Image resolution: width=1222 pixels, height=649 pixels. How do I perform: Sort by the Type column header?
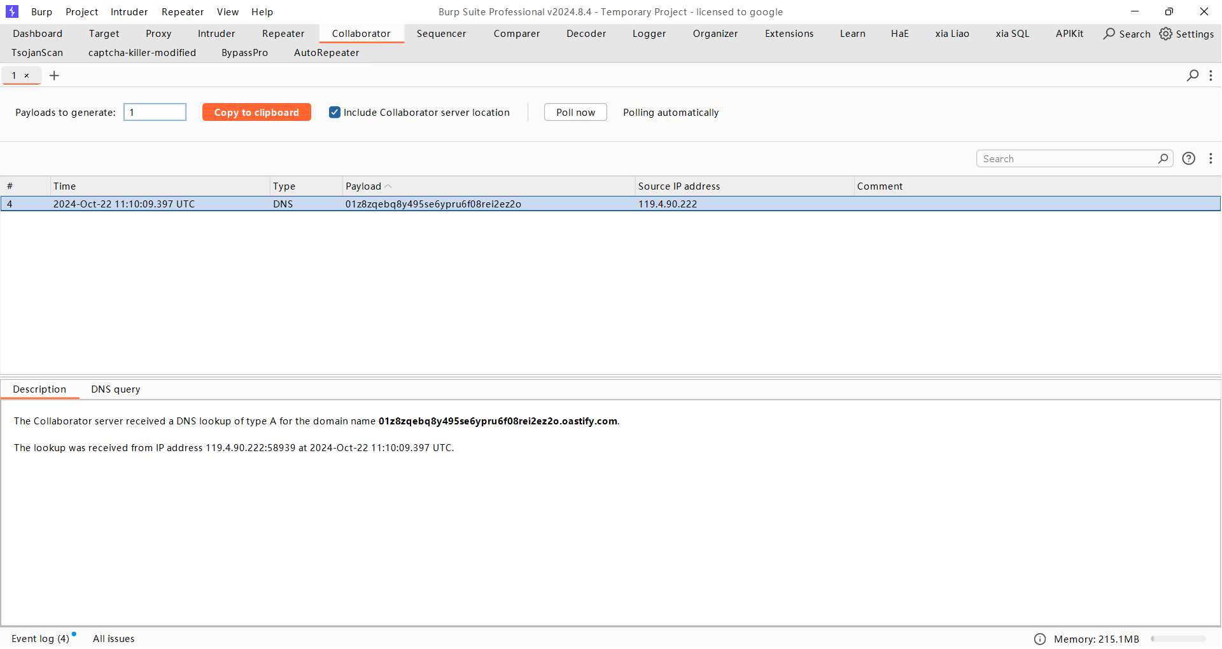(306, 186)
